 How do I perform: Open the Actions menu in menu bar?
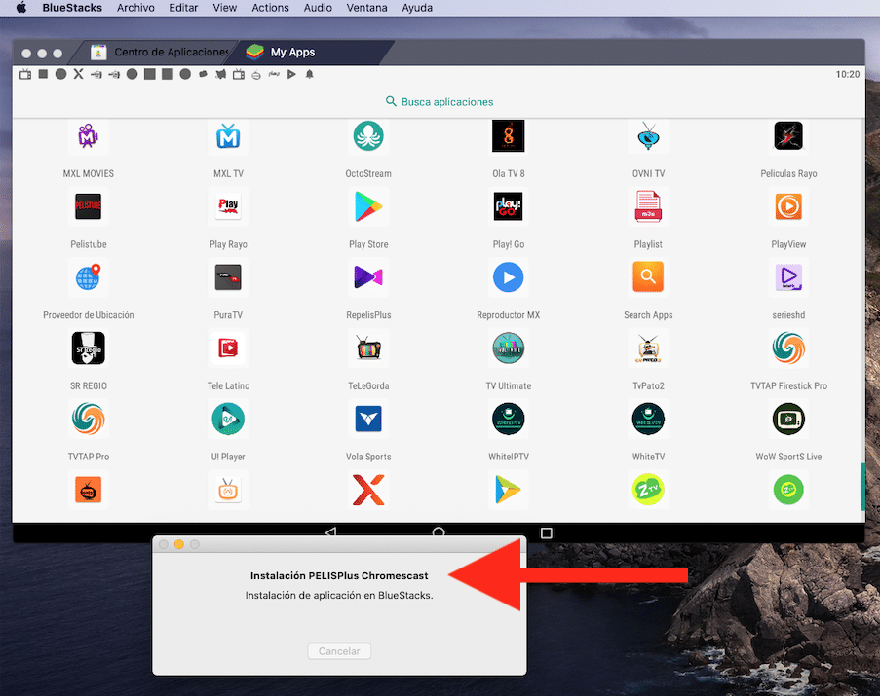(270, 8)
